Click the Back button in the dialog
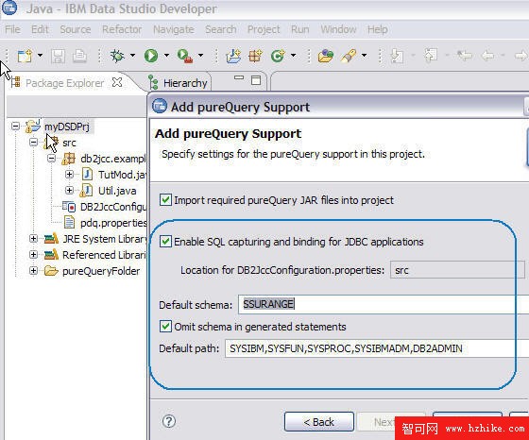This screenshot has height=440, width=529. (319, 421)
